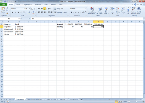Image resolution: width=145 pixels, height=103 pixels.
Task: Click the zoom slider handle
Action: (x=136, y=102)
